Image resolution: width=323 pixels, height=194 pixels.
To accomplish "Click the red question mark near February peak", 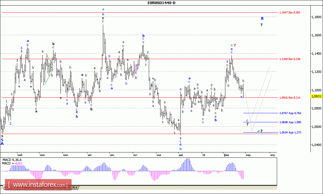I will point(235,45).
